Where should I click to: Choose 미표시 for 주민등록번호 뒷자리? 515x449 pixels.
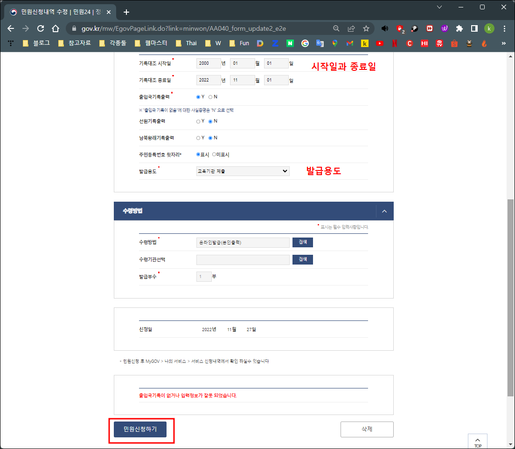[x=214, y=155]
